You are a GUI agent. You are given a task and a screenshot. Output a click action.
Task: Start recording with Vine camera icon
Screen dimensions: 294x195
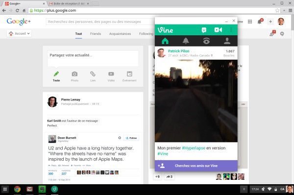coord(218,30)
